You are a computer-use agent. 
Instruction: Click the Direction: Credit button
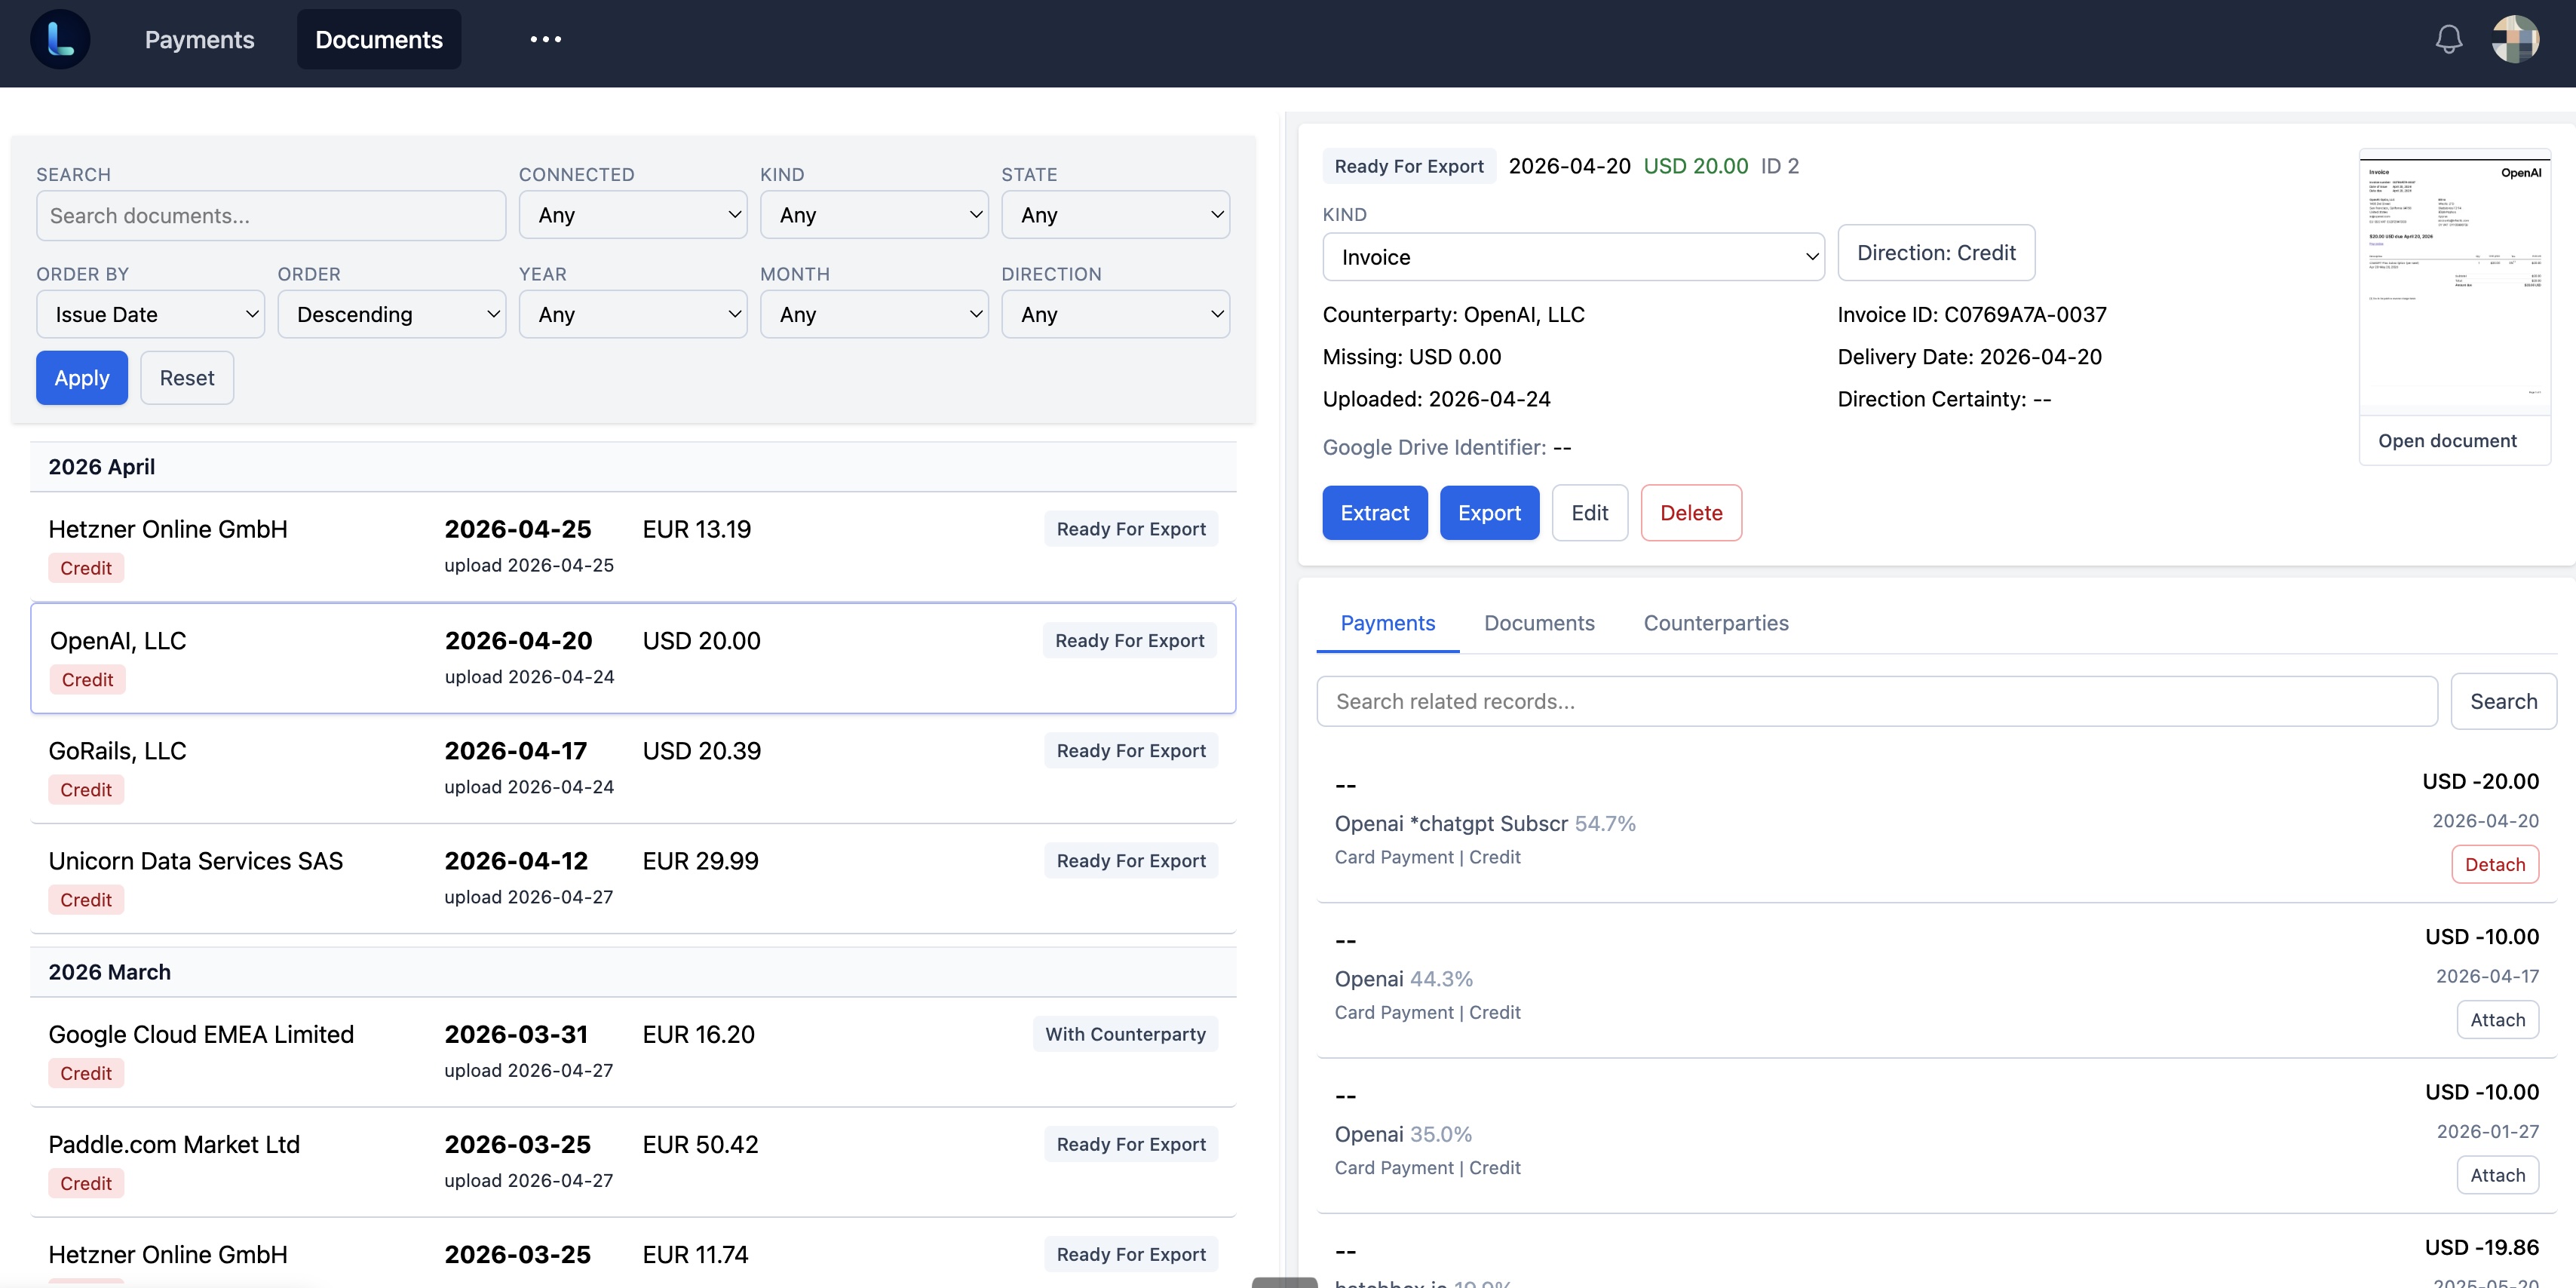[1936, 253]
